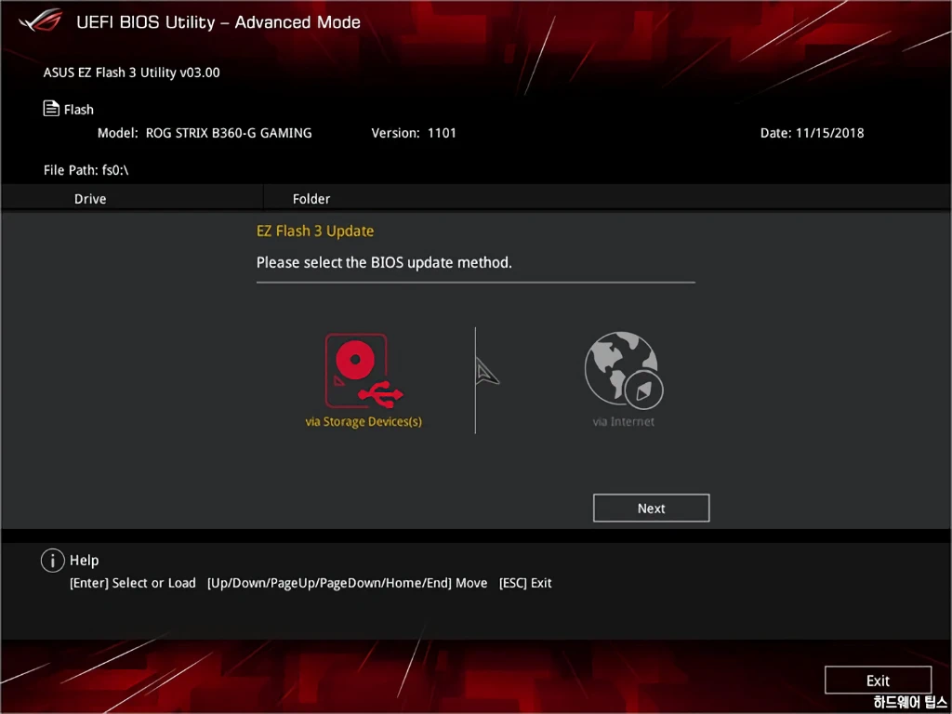
Task: Select the red storage device USB icon
Action: coord(364,370)
